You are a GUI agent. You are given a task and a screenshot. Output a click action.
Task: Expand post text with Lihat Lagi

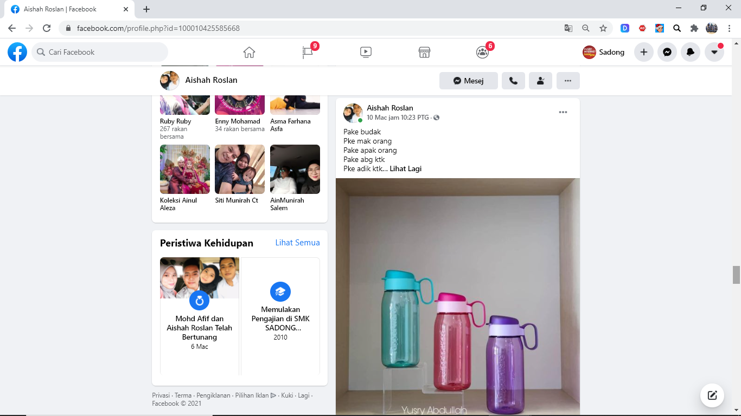(x=405, y=168)
